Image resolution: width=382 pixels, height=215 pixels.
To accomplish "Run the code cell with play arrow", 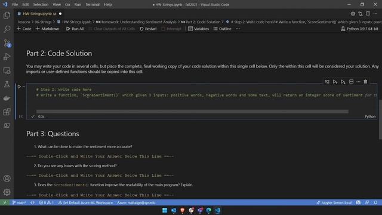I will [x=19, y=87].
